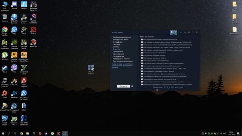Check the hibernation file removal option

click(x=142, y=71)
